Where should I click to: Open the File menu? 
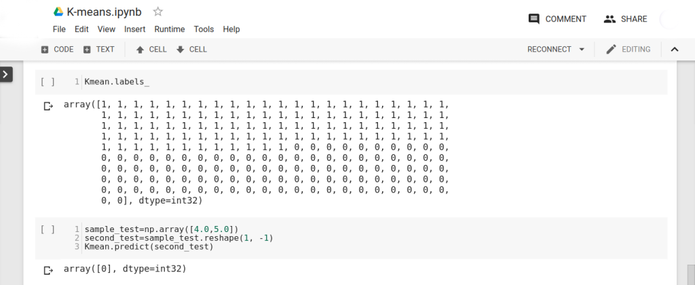(59, 29)
